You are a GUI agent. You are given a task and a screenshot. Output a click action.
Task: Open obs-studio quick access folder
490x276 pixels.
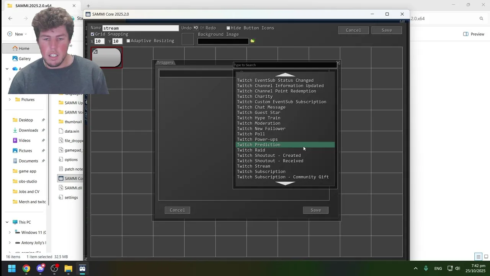point(28,181)
